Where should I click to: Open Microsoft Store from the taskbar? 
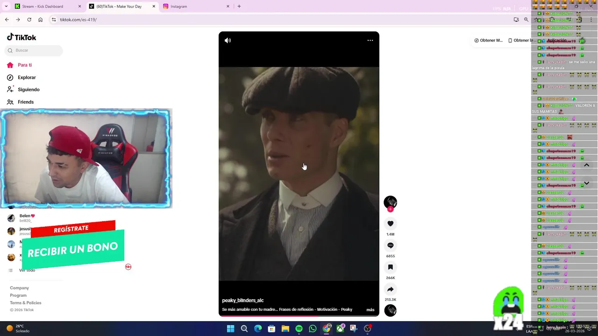[x=271, y=329]
